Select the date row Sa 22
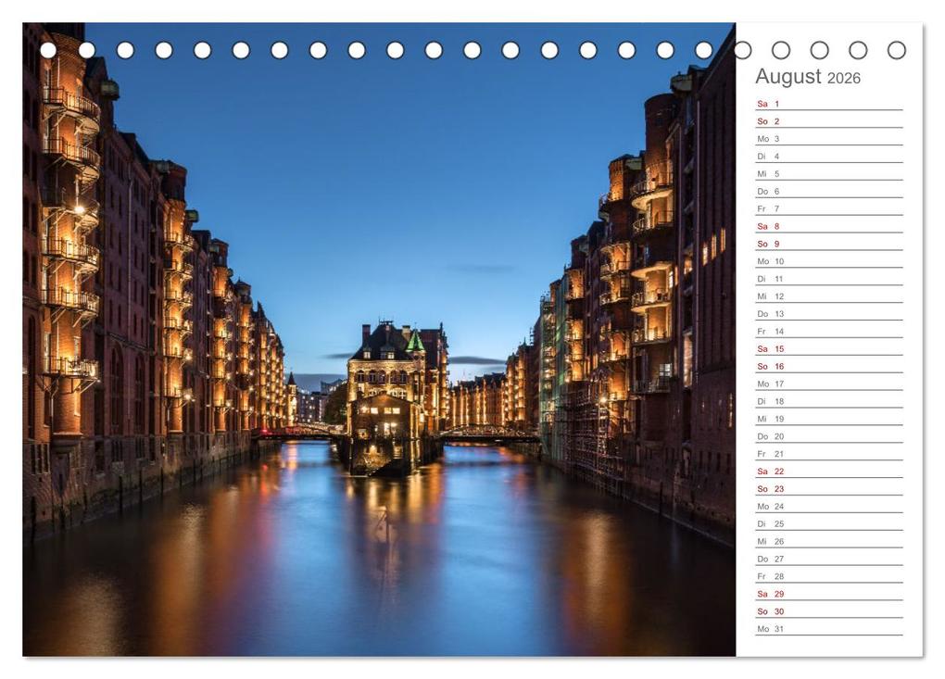 point(829,471)
